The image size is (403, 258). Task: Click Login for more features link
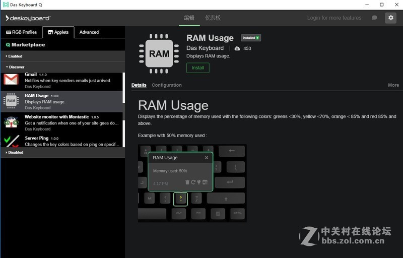[334, 18]
